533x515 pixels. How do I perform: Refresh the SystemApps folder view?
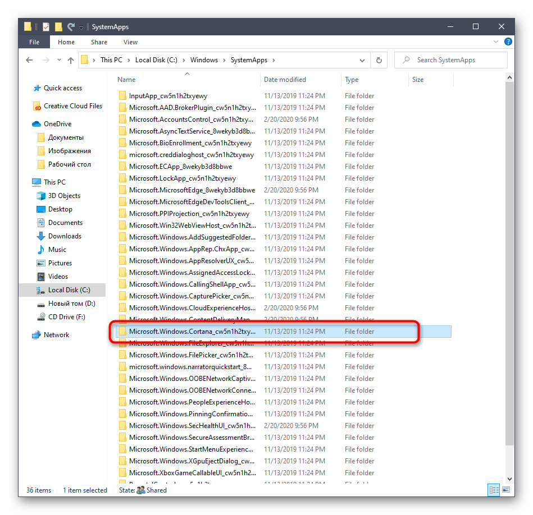pos(379,61)
